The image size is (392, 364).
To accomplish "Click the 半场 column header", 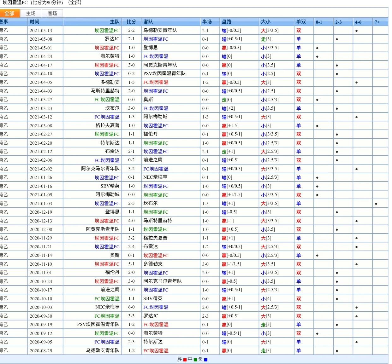I will (207, 22).
